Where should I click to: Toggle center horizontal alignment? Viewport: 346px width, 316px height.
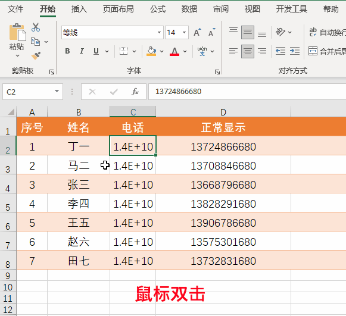248,51
